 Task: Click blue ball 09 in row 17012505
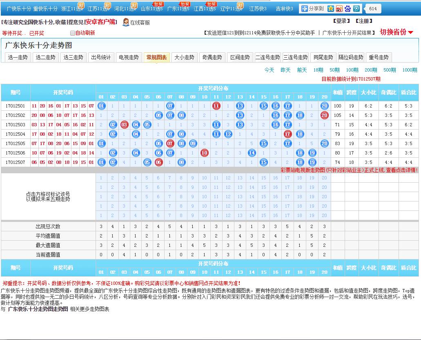(x=193, y=143)
